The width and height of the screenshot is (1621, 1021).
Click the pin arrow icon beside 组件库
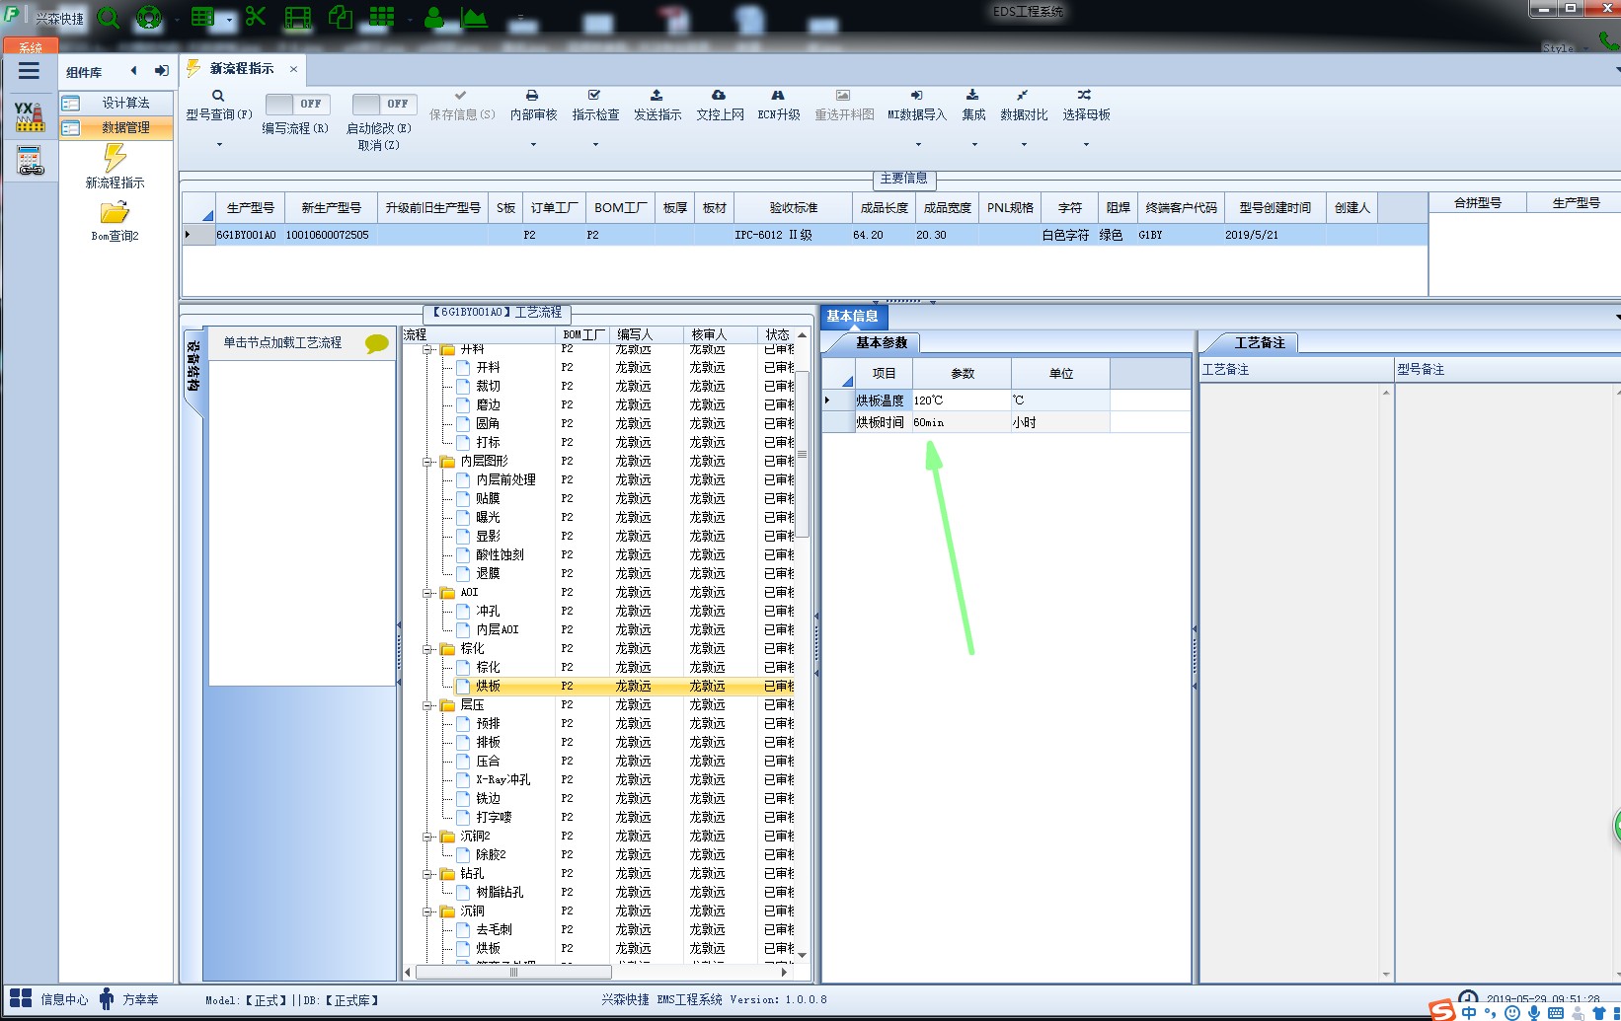162,71
